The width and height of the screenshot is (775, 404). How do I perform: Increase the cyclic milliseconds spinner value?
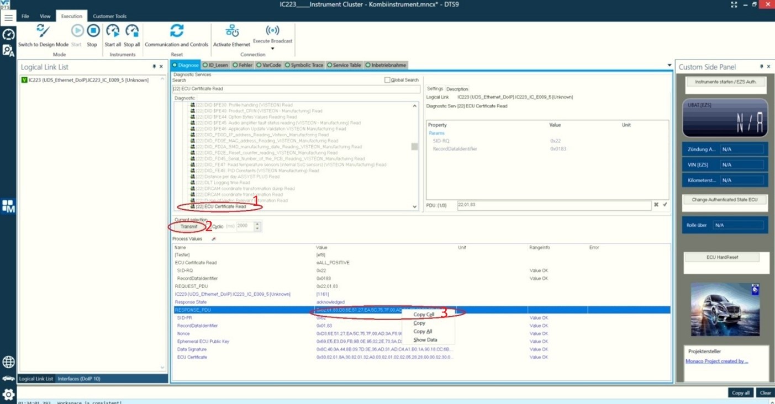coord(257,224)
